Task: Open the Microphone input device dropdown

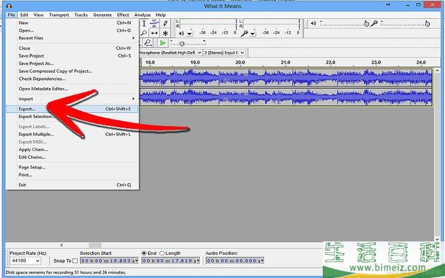Action: pos(199,53)
